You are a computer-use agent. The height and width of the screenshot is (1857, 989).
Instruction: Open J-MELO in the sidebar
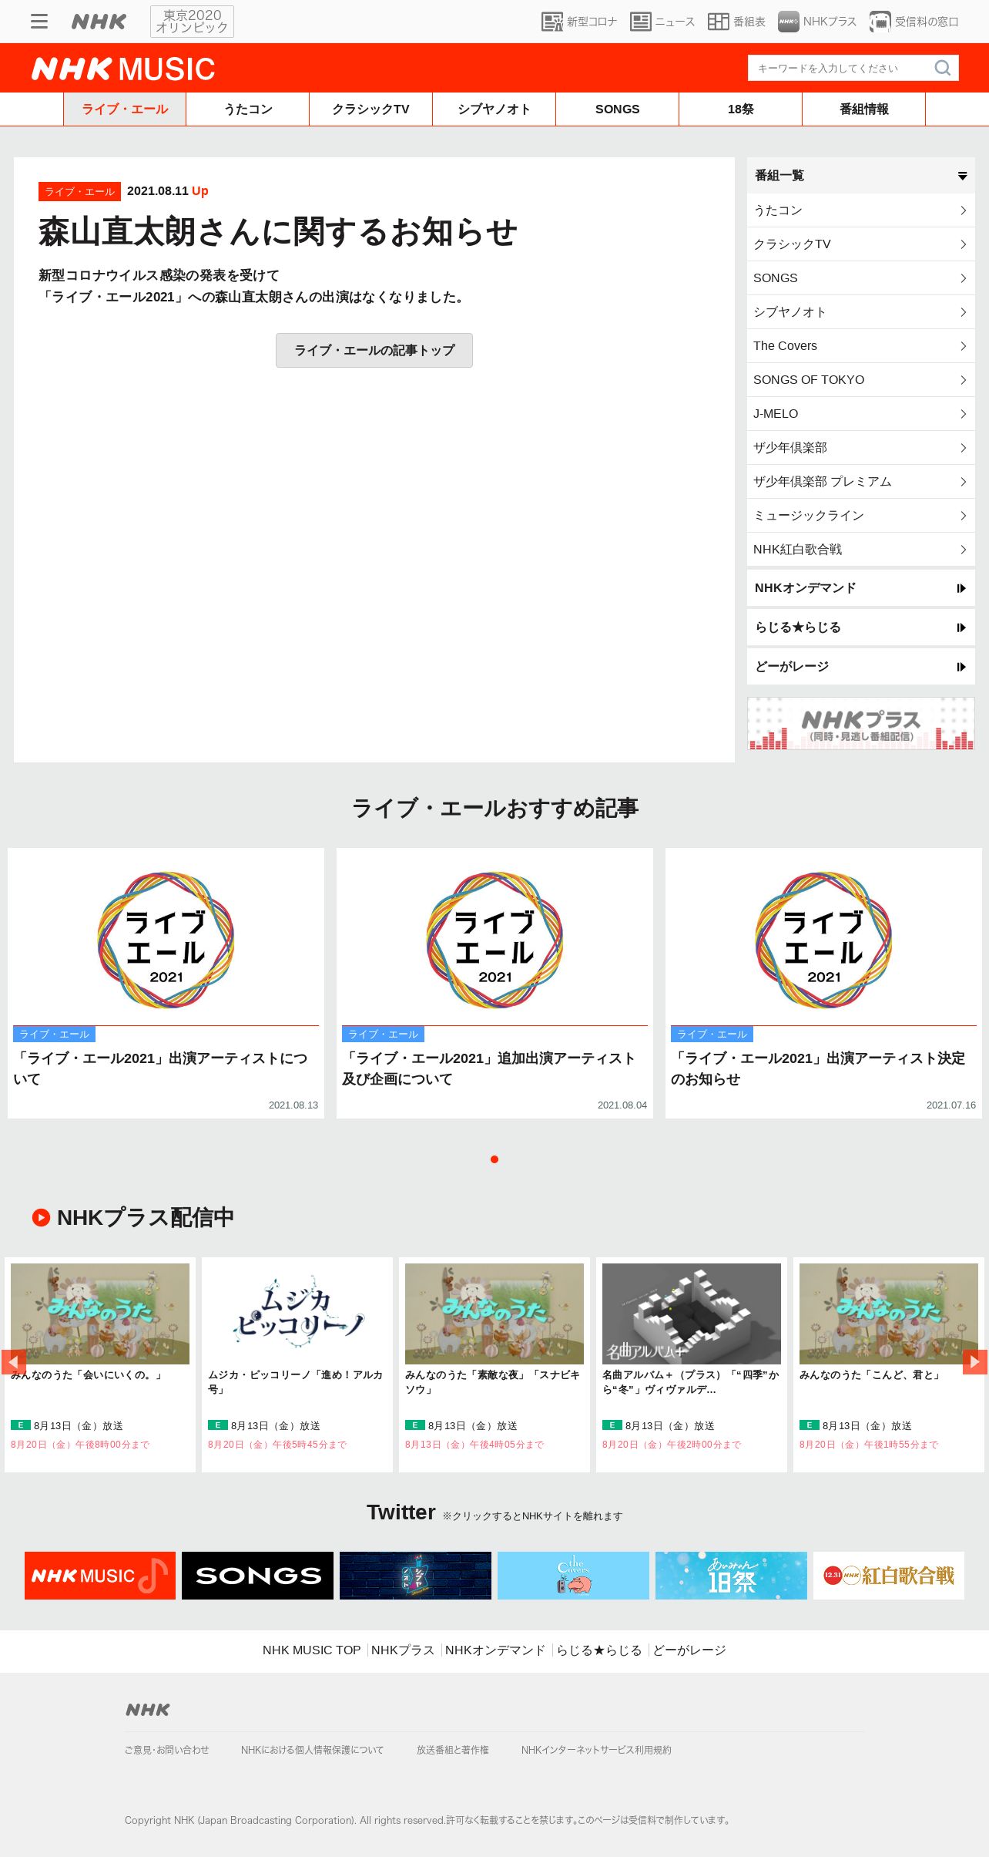pos(861,414)
